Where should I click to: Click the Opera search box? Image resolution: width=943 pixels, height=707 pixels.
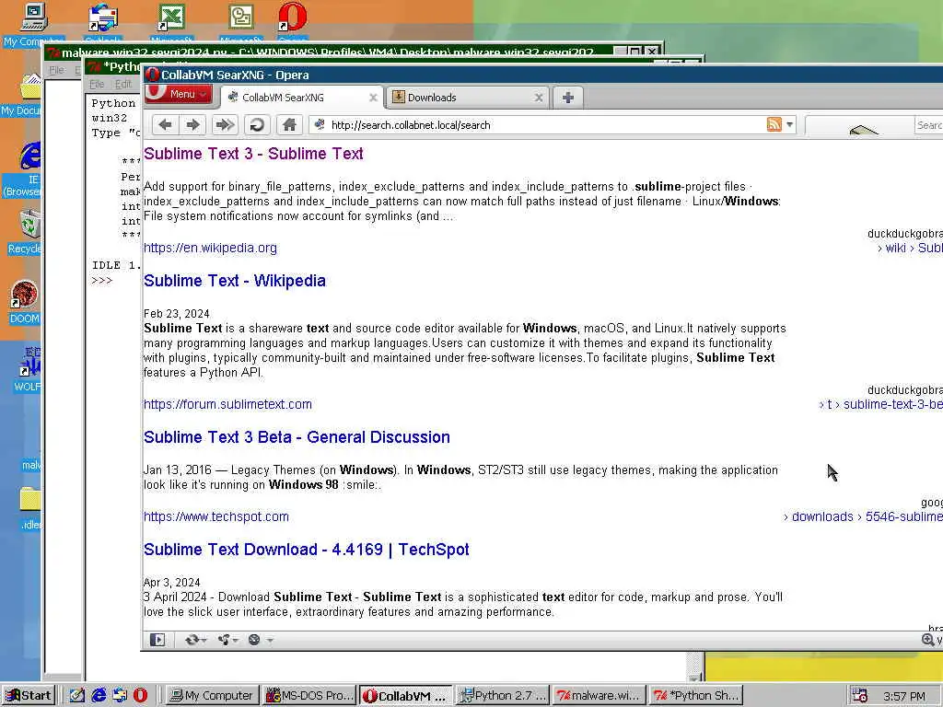(x=928, y=125)
